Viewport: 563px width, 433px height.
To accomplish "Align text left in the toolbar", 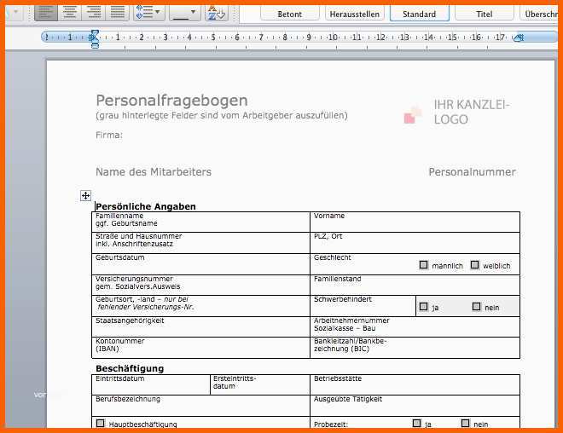I will pos(46,13).
